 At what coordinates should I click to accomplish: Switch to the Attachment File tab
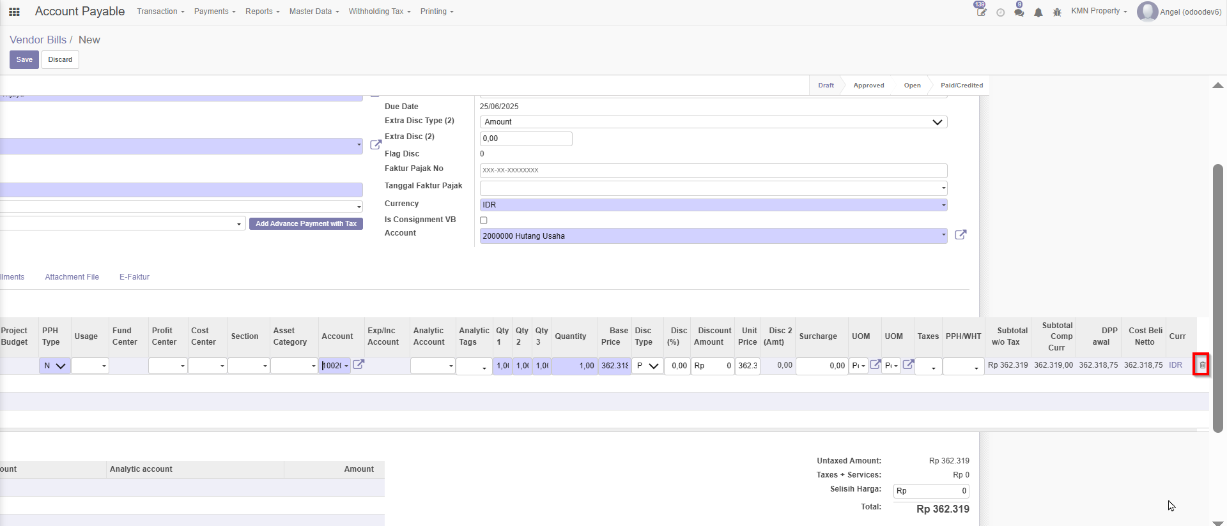pos(72,277)
